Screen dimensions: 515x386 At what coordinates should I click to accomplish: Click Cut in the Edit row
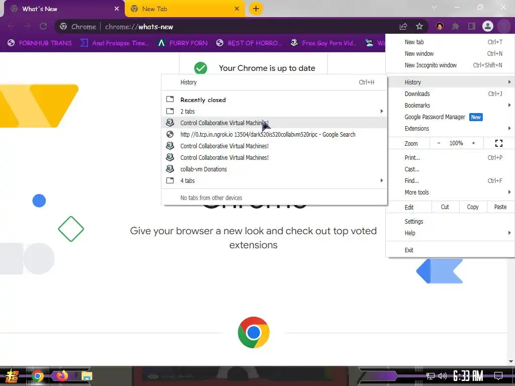click(445, 207)
